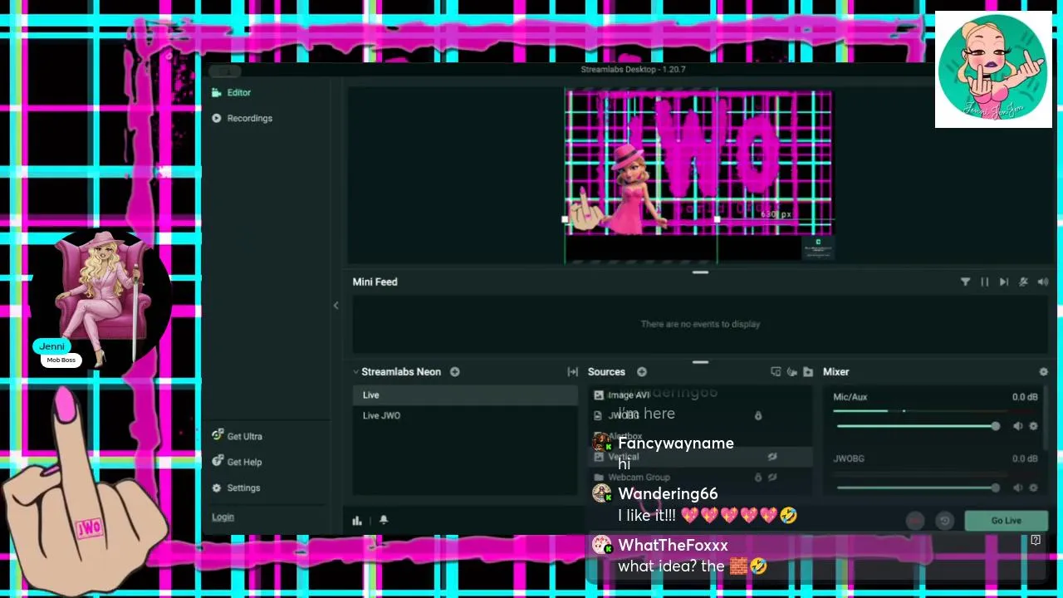Click the Mini Feed heading
The height and width of the screenshot is (598, 1063).
375,282
